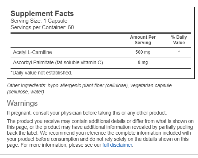
Task: Click the 8 mg amount value
Action: [x=143, y=62]
